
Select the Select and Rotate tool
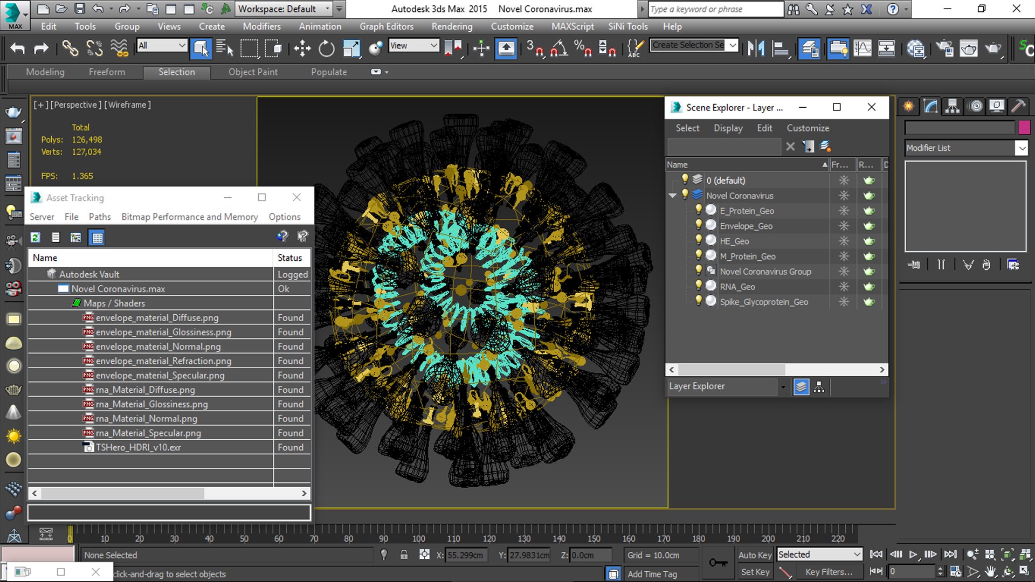point(326,48)
